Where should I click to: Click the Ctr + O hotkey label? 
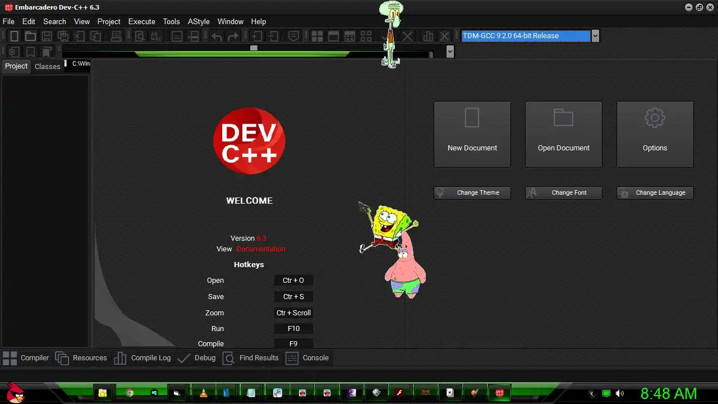tap(293, 281)
